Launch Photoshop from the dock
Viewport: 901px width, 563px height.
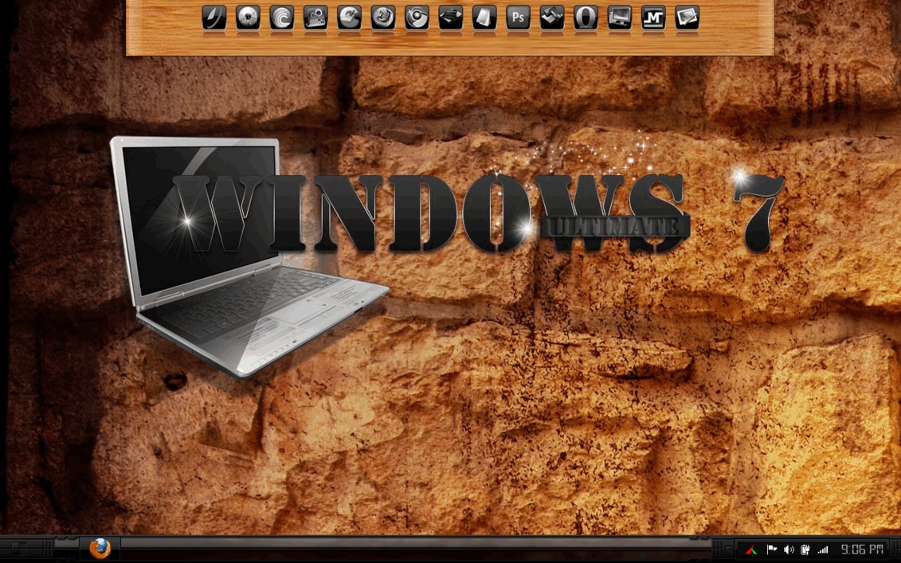[519, 18]
